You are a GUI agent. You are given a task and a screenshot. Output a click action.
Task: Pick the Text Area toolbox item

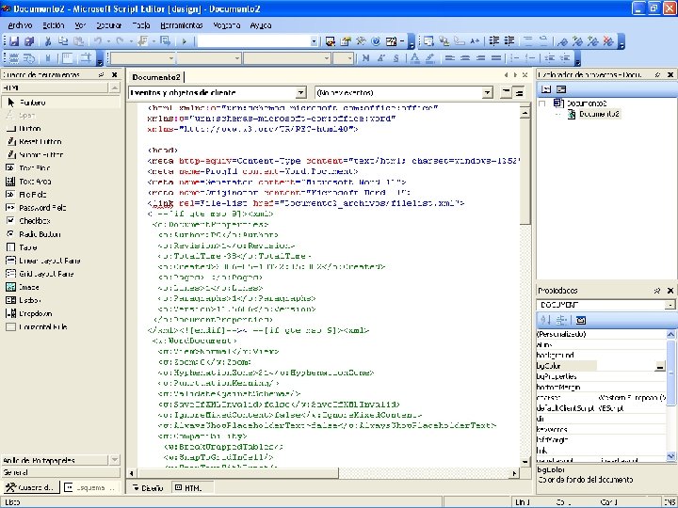pyautogui.click(x=35, y=181)
